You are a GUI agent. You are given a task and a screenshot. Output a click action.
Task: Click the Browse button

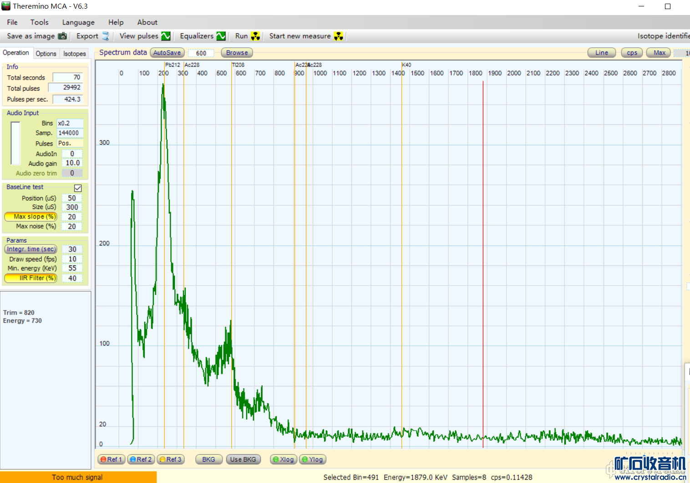tap(237, 53)
